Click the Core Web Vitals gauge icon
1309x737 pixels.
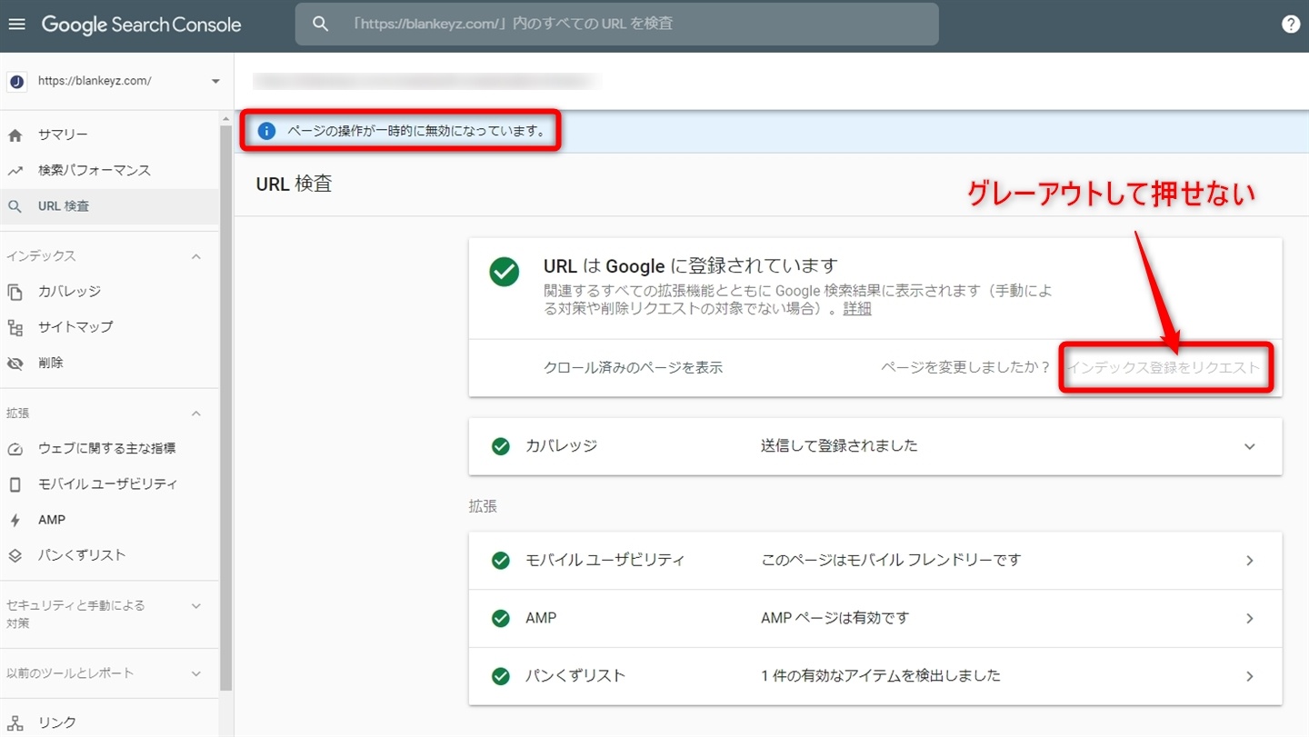(15, 449)
